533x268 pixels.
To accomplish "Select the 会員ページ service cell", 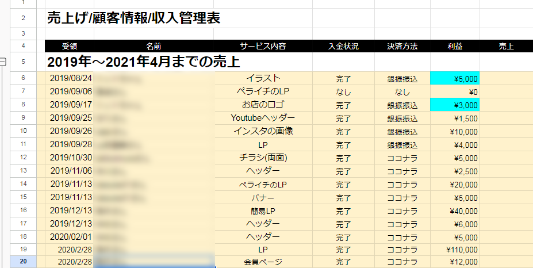I will tap(263, 262).
